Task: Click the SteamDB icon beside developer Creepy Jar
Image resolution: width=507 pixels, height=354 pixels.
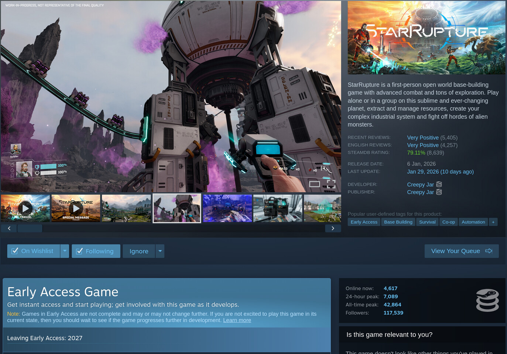Action: pyautogui.click(x=439, y=184)
